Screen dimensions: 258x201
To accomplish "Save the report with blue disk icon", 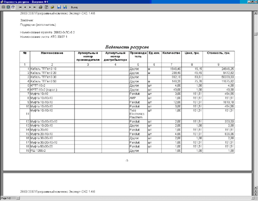I will pyautogui.click(x=59, y=7).
